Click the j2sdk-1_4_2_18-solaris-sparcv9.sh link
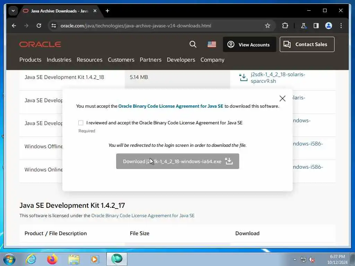 pos(278,78)
